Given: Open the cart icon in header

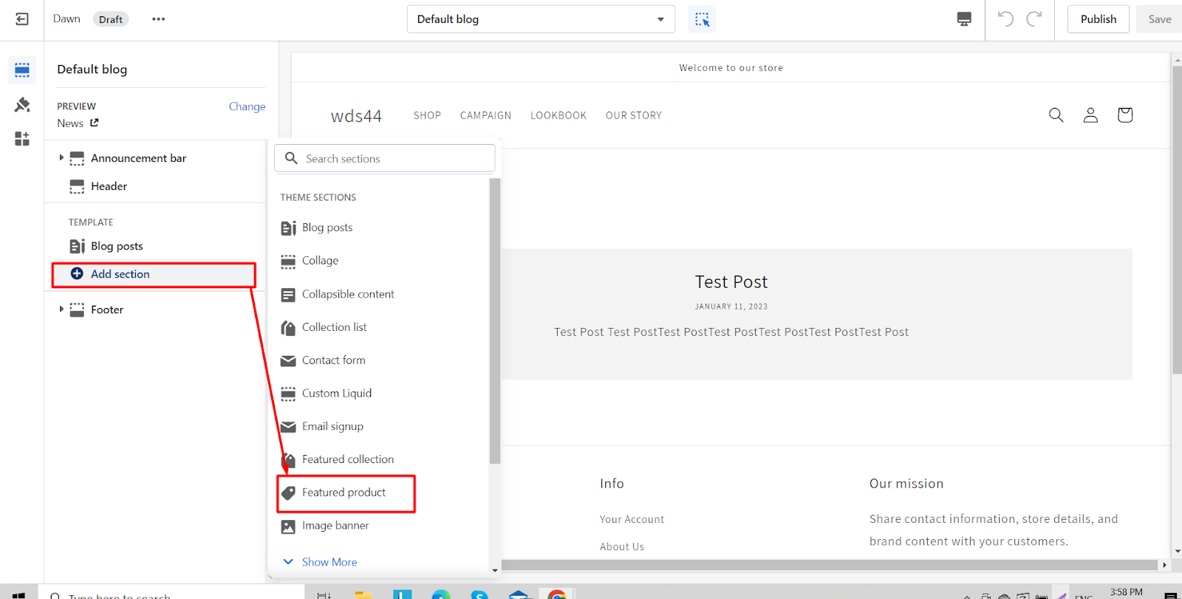Looking at the screenshot, I should 1124,115.
